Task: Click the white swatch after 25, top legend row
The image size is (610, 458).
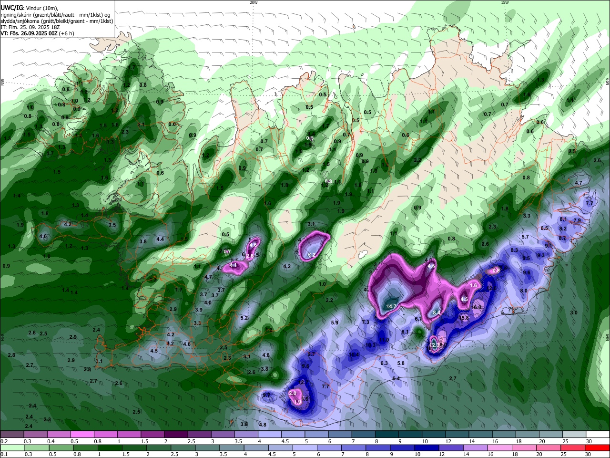Action: tap(598, 435)
